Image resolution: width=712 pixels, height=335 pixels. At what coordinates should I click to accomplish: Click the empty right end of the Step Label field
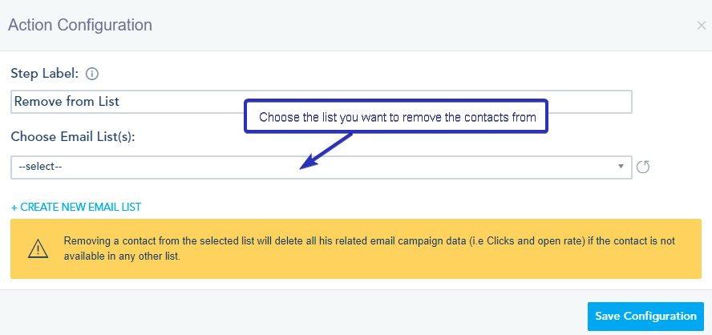(x=593, y=102)
